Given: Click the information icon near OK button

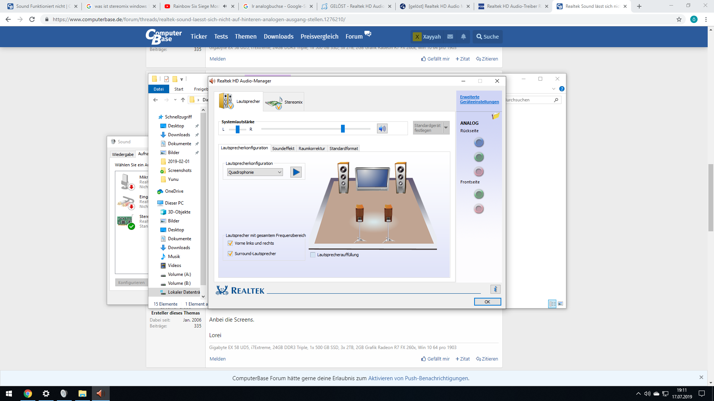Looking at the screenshot, I should [495, 289].
